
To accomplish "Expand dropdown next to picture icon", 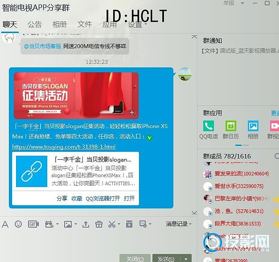I will (76, 224).
